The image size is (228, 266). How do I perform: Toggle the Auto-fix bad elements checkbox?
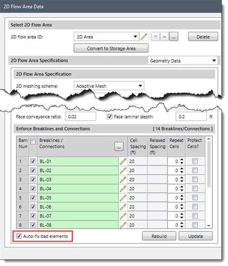click(x=19, y=236)
